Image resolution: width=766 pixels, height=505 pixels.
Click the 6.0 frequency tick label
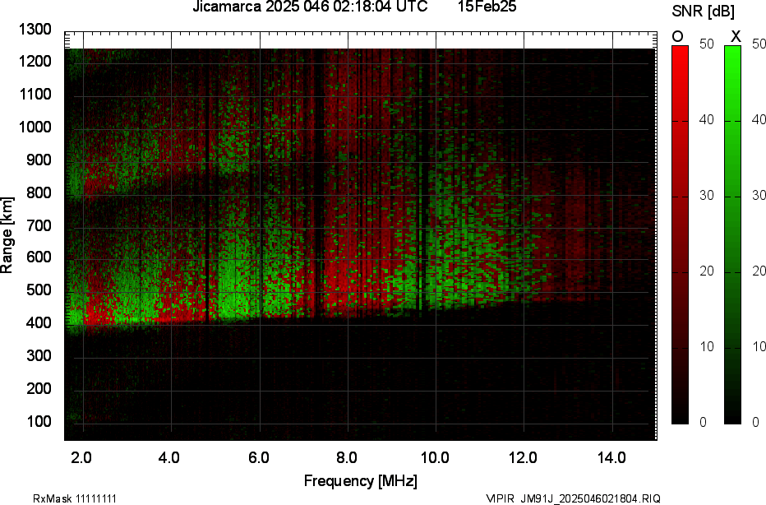(258, 457)
